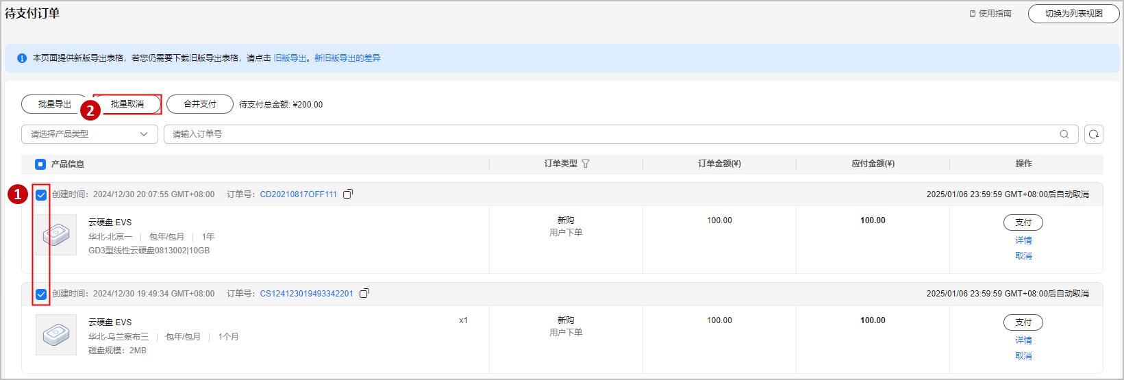Click the 批量导出 button
Viewport: 1124px width, 380px height.
click(x=55, y=104)
